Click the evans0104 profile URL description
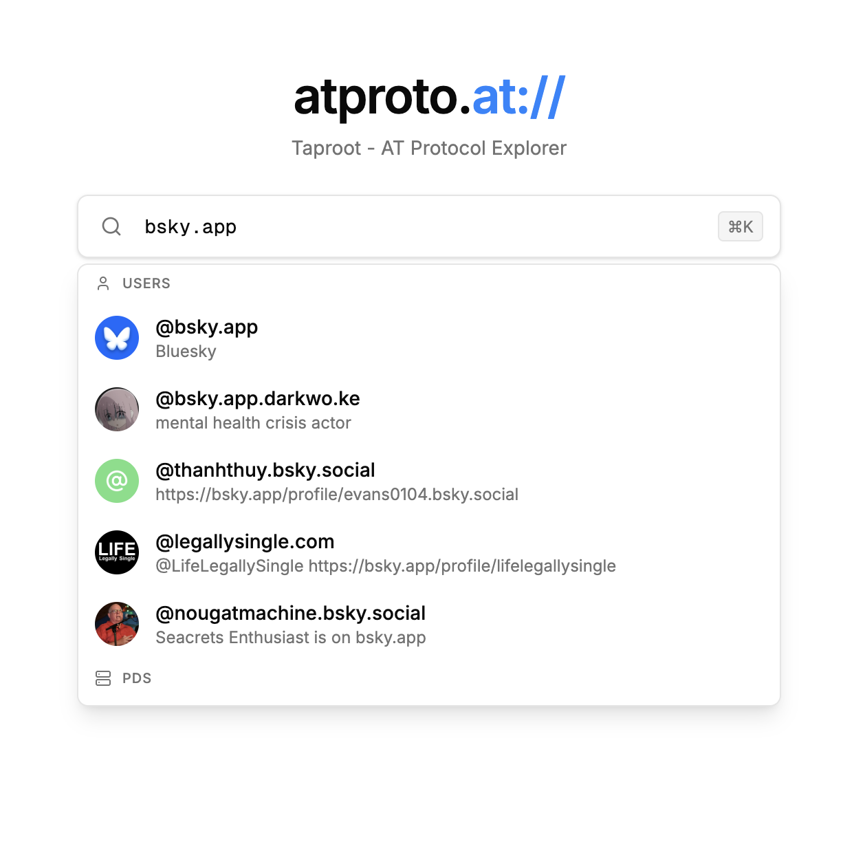This screenshot has width=843, height=853. [x=337, y=495]
